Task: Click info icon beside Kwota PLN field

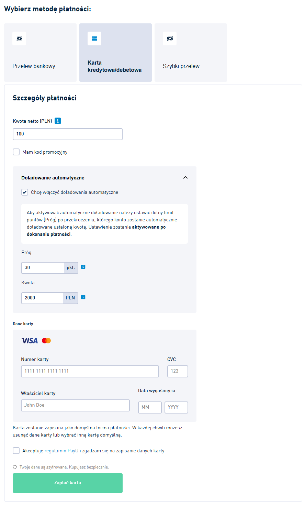Action: [83, 297]
